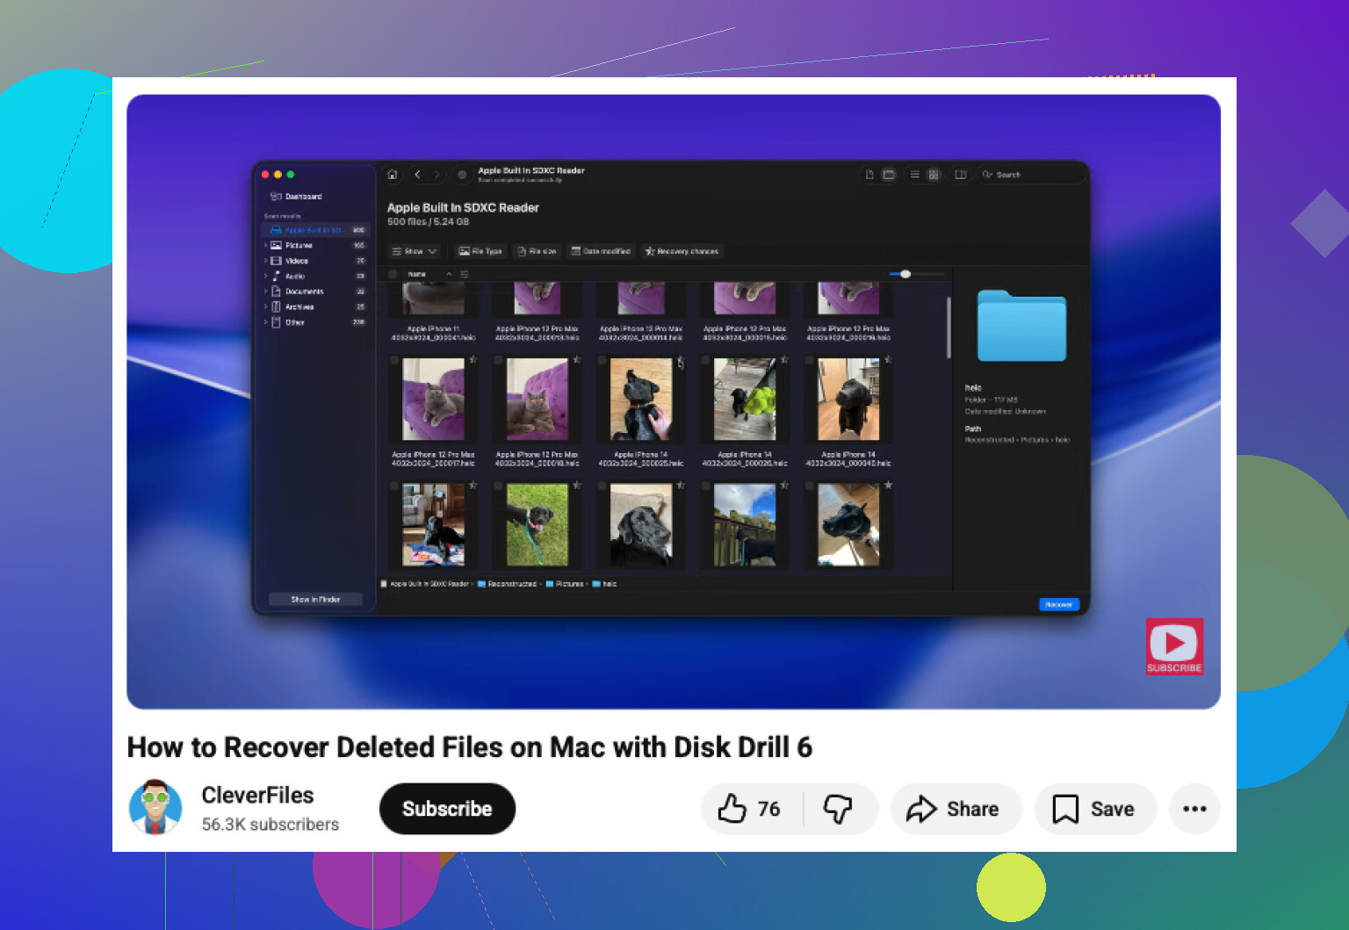The width and height of the screenshot is (1349, 930).
Task: Check the box on dog-by-fence sky photo
Action: [x=705, y=486]
